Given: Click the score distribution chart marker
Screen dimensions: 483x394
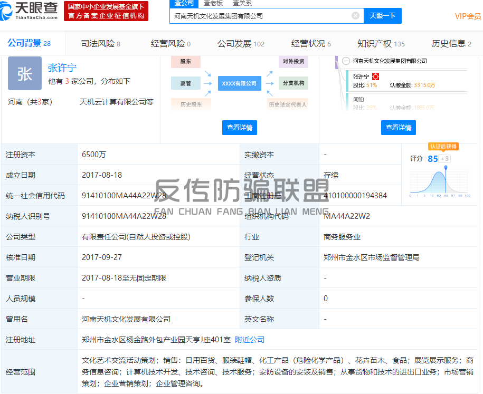Looking at the screenshot, I should [446, 169].
